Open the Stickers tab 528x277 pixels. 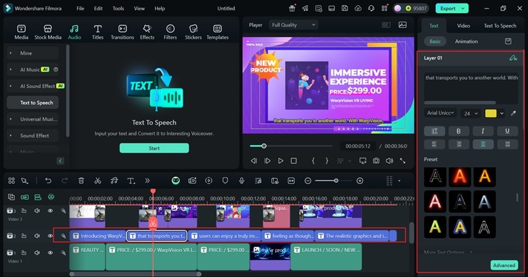(x=193, y=32)
